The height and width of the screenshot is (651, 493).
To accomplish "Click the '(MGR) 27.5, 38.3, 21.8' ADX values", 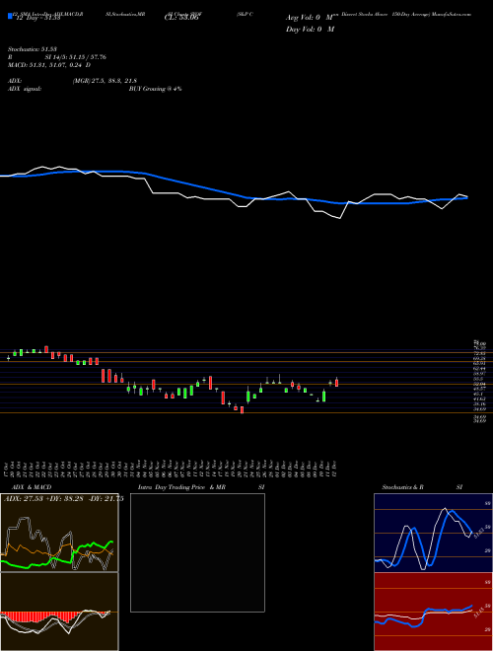I will pos(105,81).
